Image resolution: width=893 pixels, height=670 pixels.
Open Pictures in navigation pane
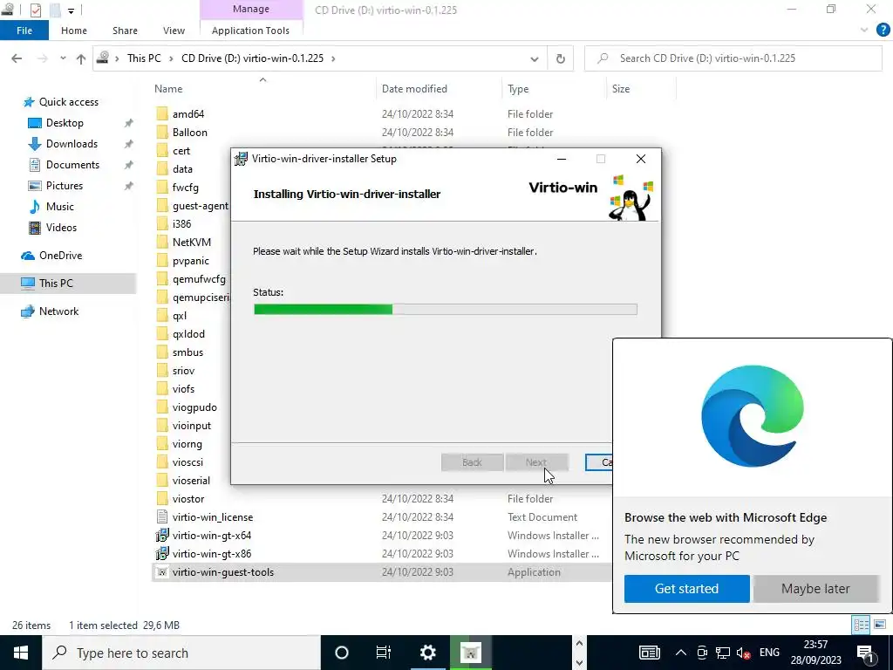(65, 186)
